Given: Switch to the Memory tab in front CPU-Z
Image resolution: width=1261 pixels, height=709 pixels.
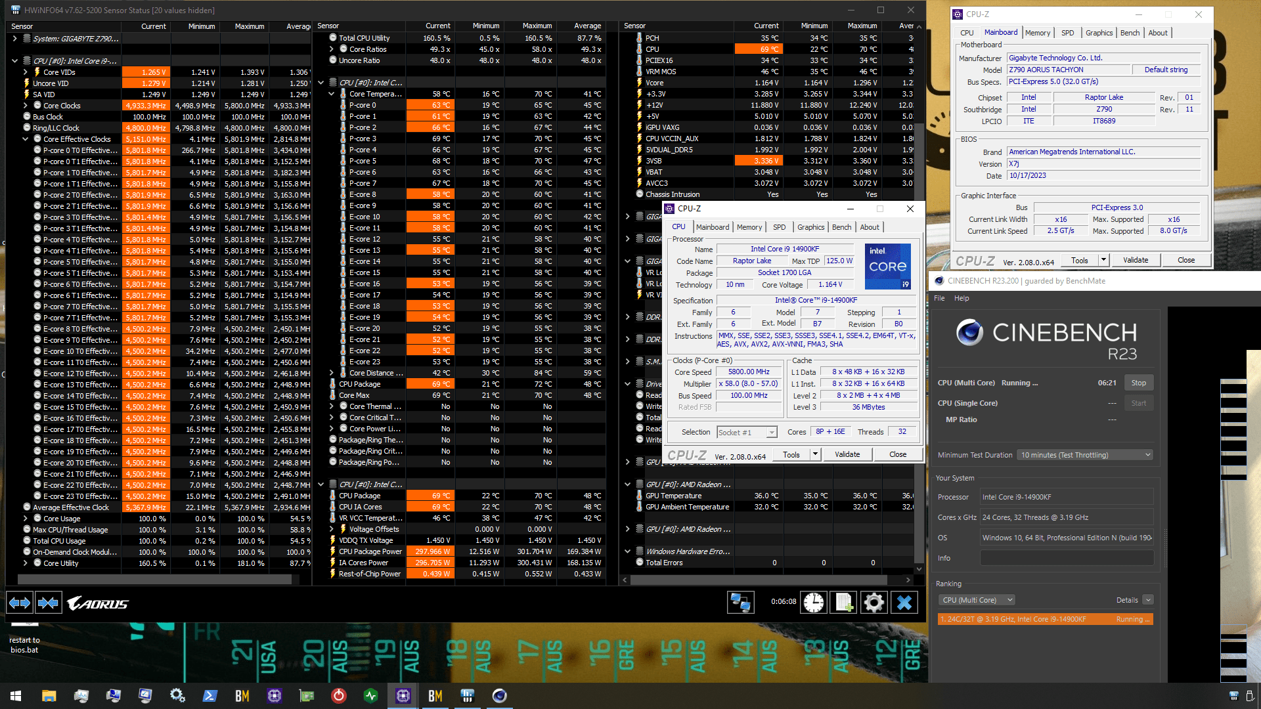Looking at the screenshot, I should coord(749,227).
